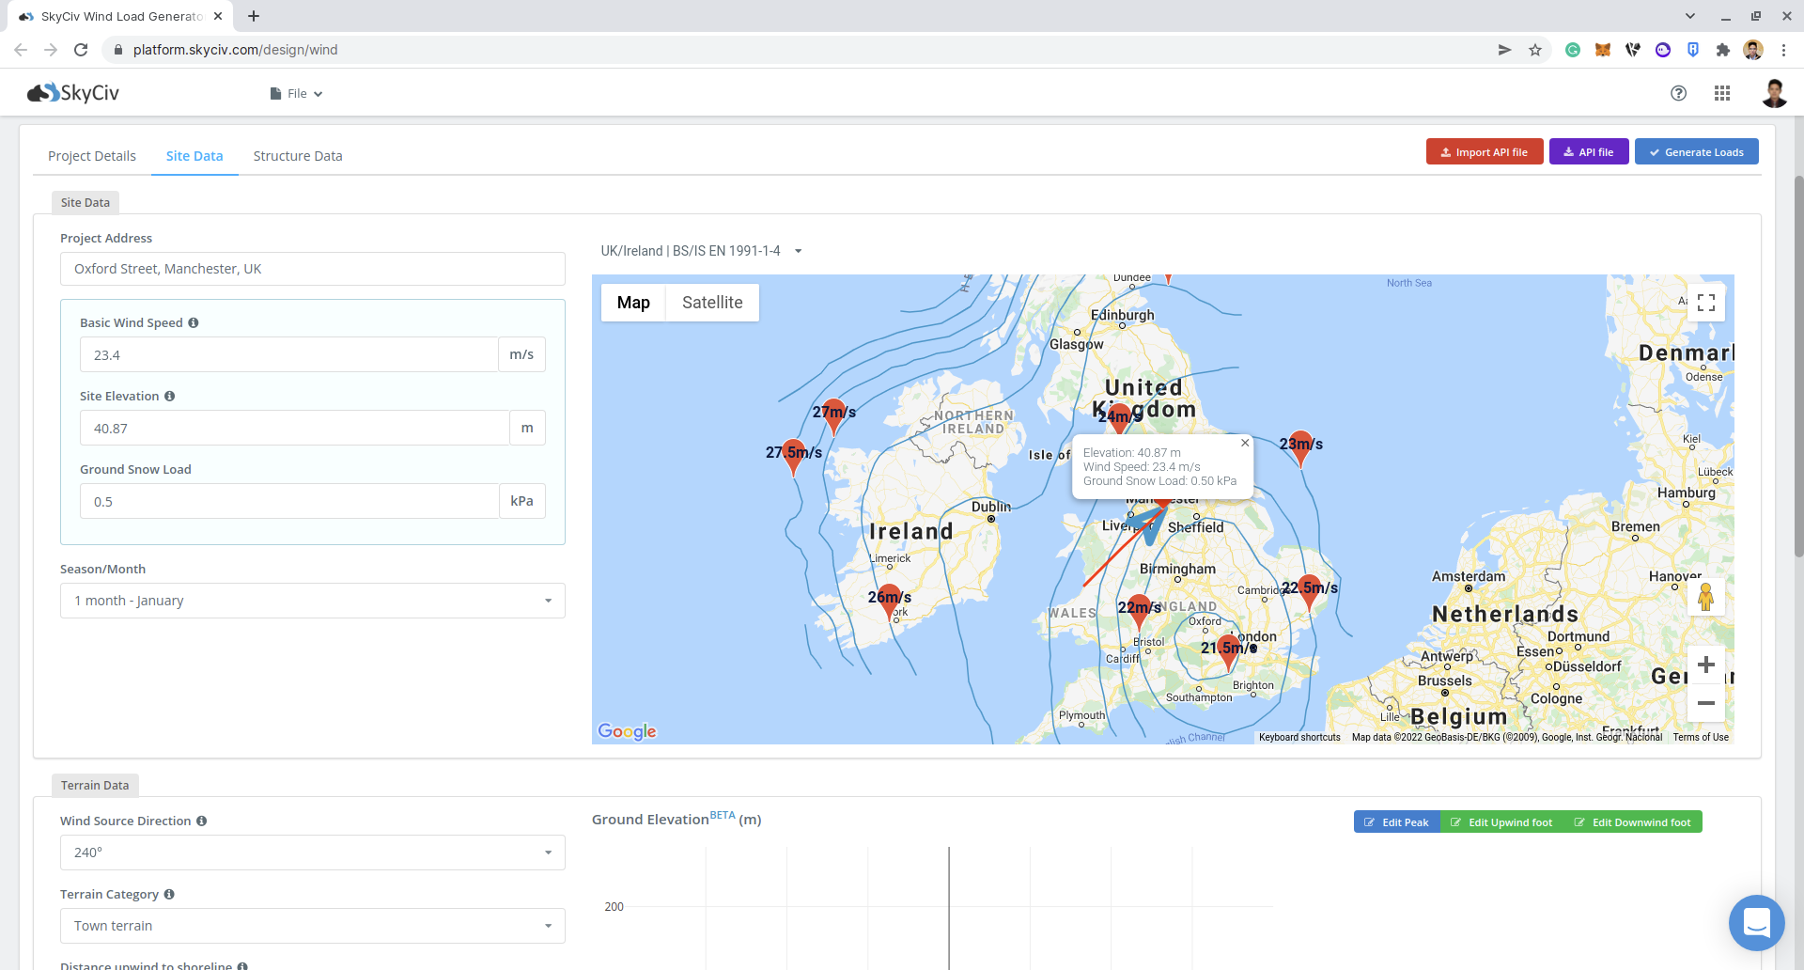The width and height of the screenshot is (1804, 970).
Task: Toggle fullscreen view on the map
Action: click(x=1705, y=303)
